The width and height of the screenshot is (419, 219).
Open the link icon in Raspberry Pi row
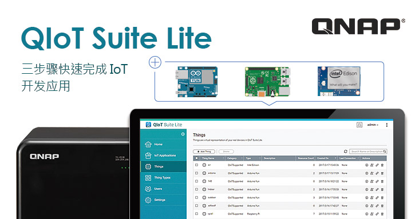pyautogui.click(x=377, y=214)
